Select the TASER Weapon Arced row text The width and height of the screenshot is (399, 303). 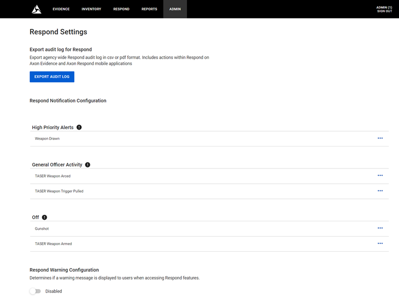53,176
